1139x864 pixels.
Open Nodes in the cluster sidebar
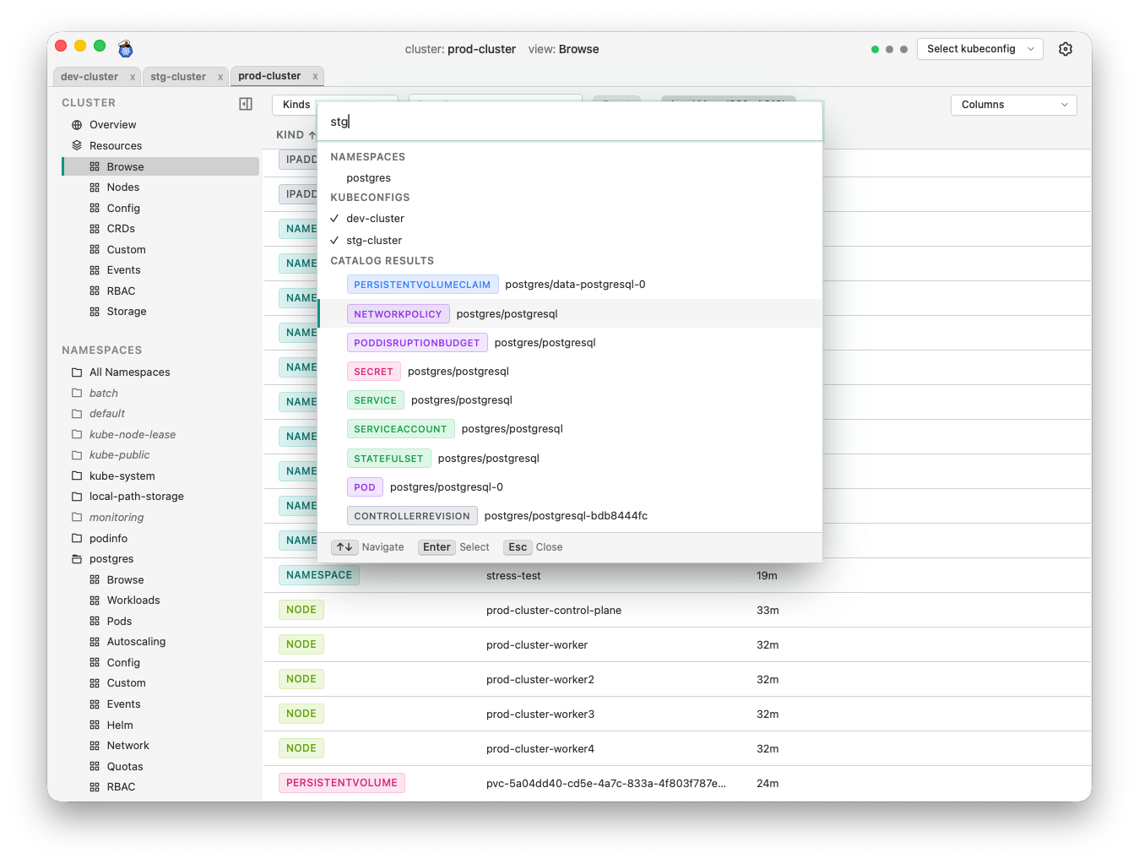click(x=122, y=187)
